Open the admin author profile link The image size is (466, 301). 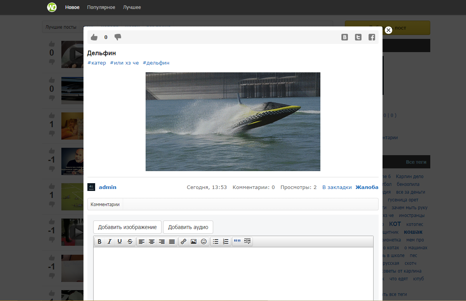(108, 187)
